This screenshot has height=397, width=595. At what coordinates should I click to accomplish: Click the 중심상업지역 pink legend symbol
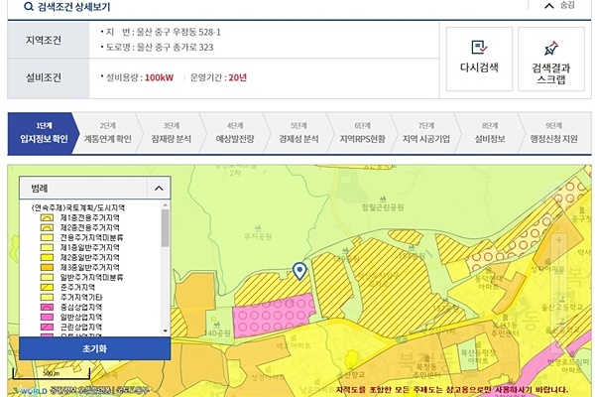coord(47,307)
